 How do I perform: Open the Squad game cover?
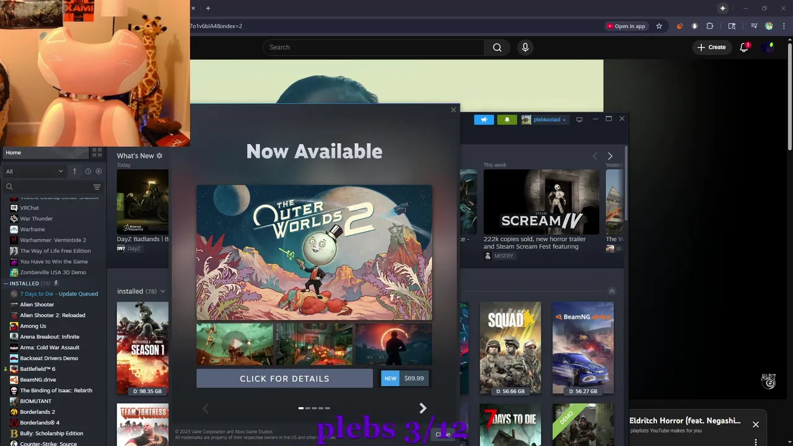(x=510, y=348)
